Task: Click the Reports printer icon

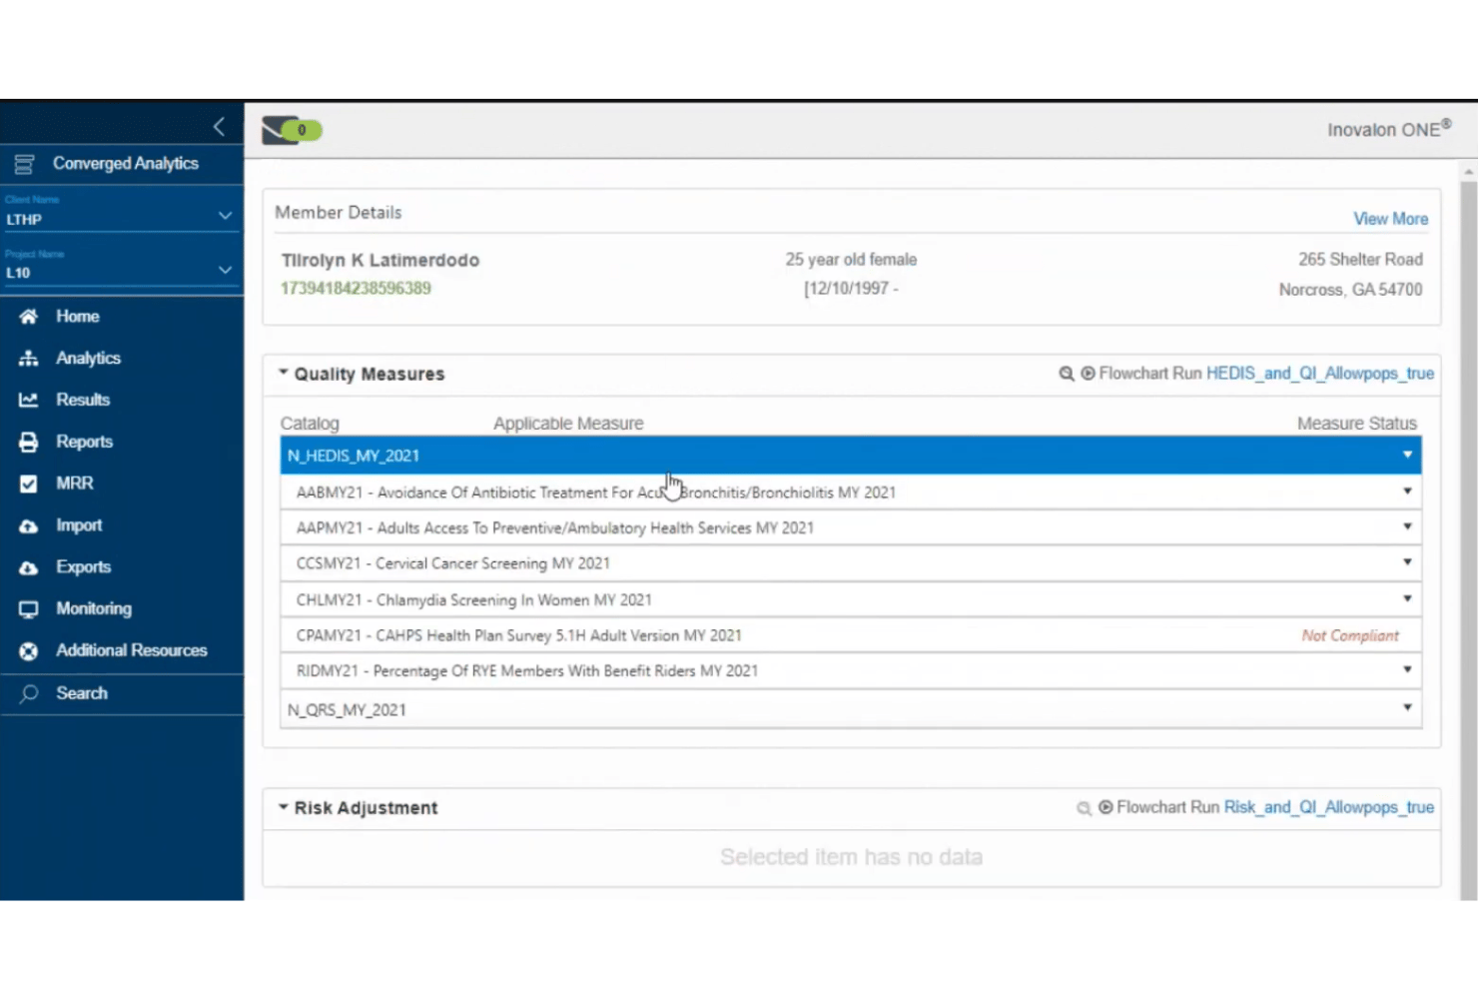Action: click(x=29, y=442)
